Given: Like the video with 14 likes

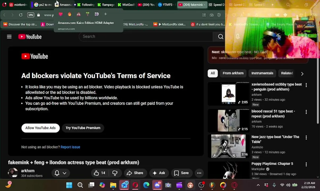Looking at the screenshot, I should [100, 173].
